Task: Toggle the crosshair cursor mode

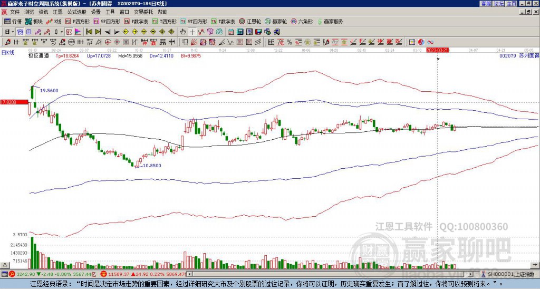Action: pyautogui.click(x=193, y=32)
